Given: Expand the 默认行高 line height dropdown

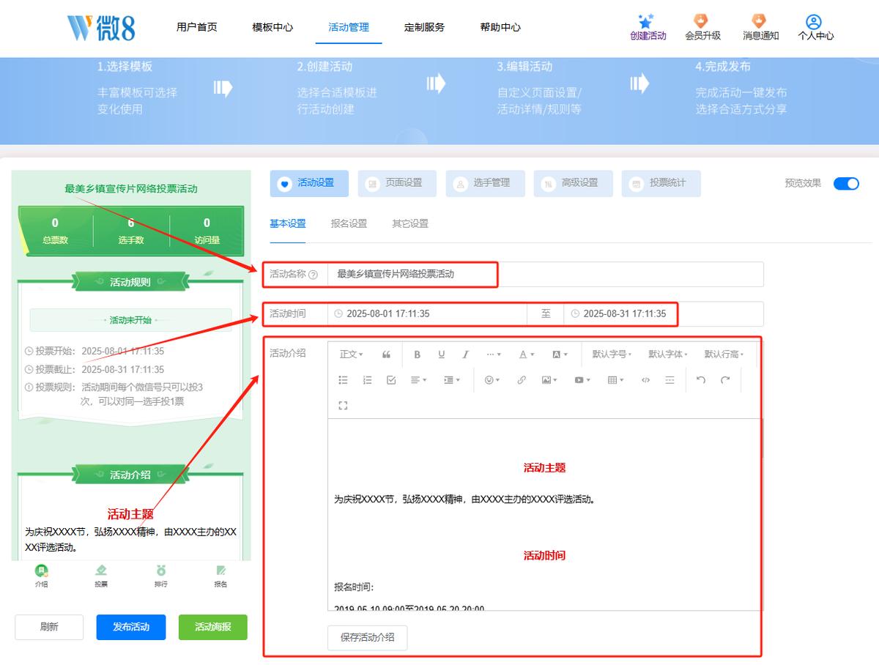Looking at the screenshot, I should pos(724,354).
